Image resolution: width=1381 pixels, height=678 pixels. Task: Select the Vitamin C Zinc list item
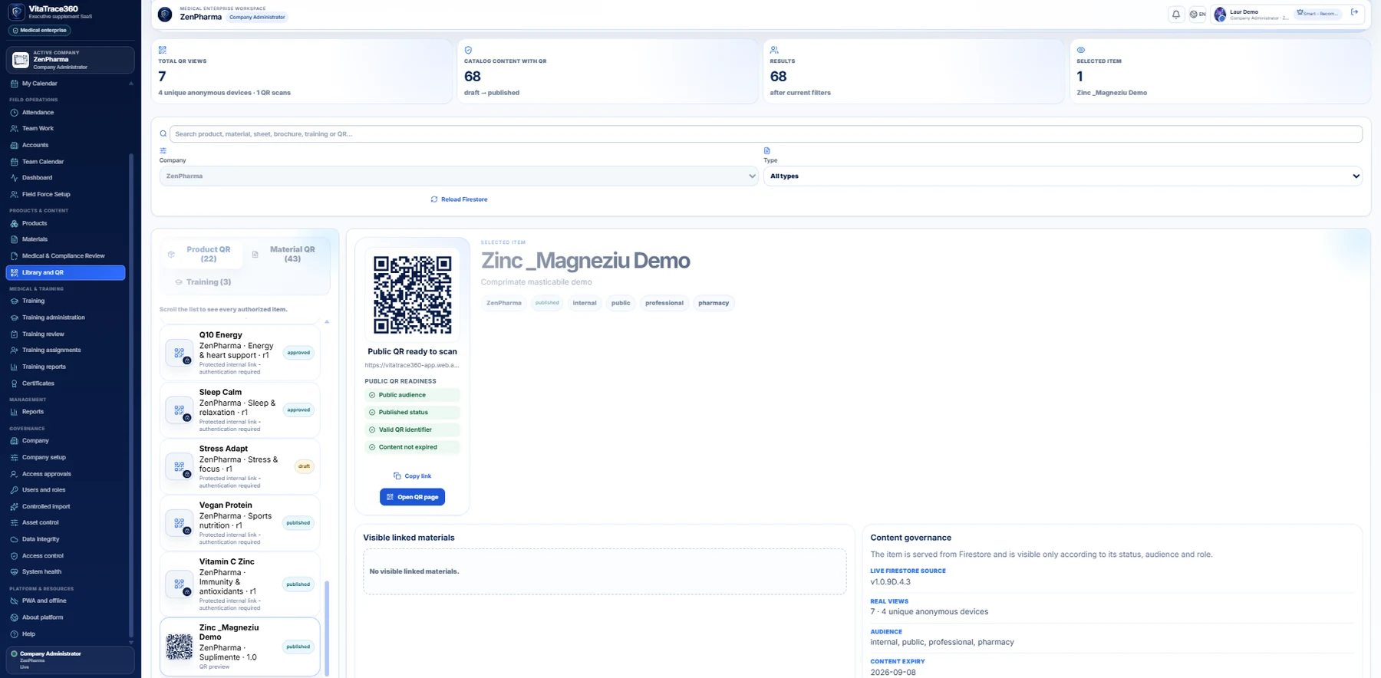point(239,584)
